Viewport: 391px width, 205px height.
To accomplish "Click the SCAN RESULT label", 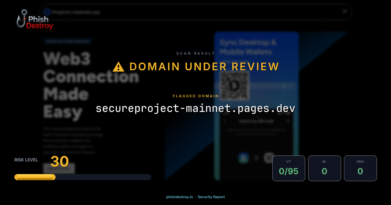I will tap(195, 53).
